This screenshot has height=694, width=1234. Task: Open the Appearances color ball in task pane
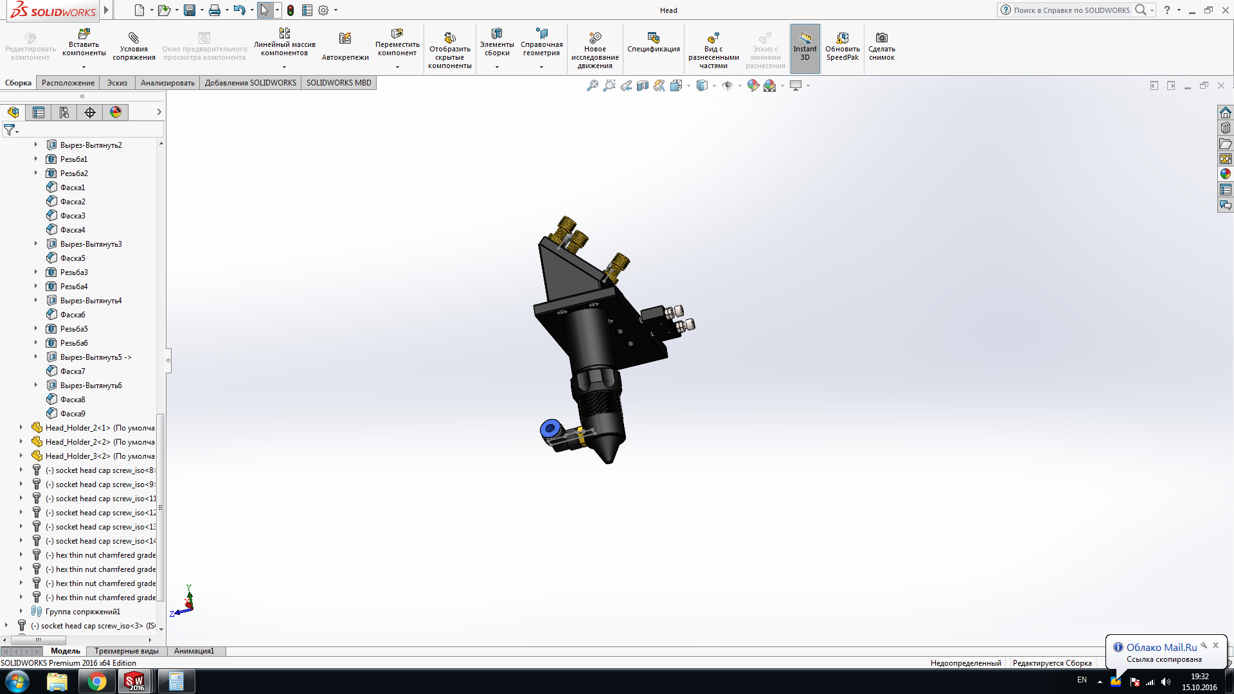(x=1226, y=174)
